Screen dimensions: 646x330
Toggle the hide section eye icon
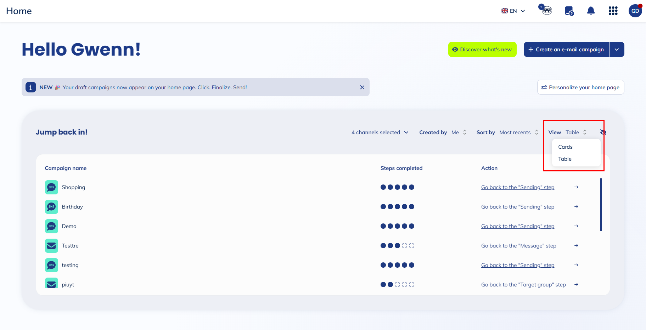[x=603, y=132]
